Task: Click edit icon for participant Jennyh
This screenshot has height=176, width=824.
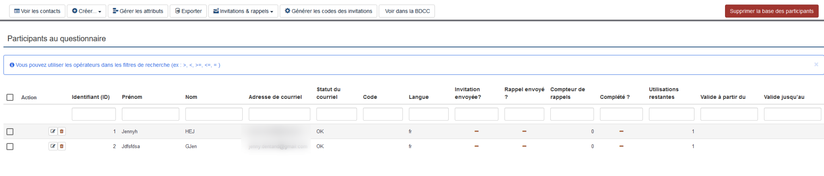Action: point(53,131)
